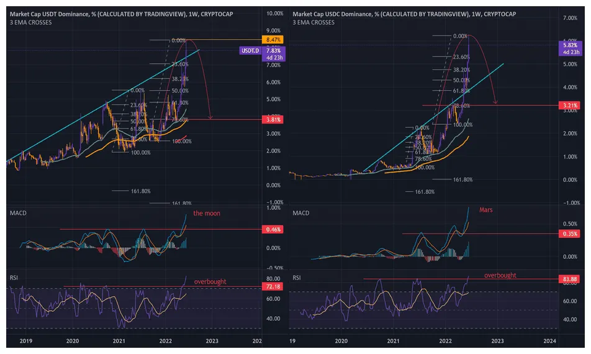Select the MACD label in left pane
The height and width of the screenshot is (354, 591).
pos(17,213)
